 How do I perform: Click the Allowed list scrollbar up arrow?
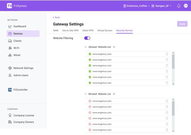pyautogui.click(x=173, y=53)
